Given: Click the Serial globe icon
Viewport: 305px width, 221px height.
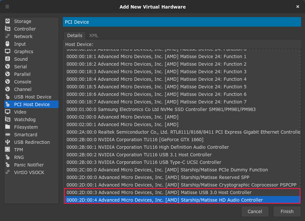Looking at the screenshot, I should [x=8, y=66].
